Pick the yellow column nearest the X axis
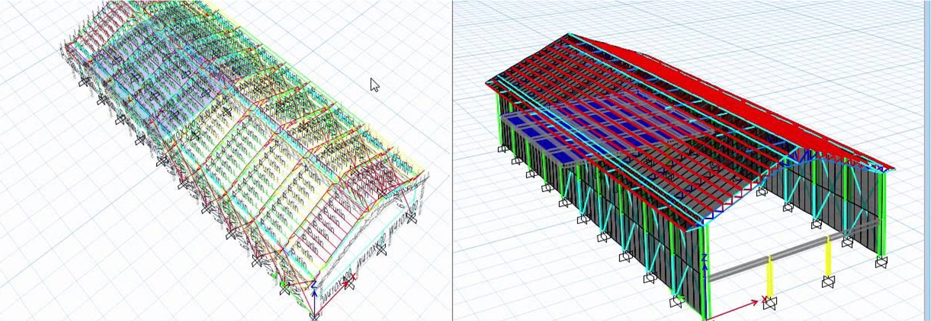The height and width of the screenshot is (321, 931). click(x=770, y=278)
